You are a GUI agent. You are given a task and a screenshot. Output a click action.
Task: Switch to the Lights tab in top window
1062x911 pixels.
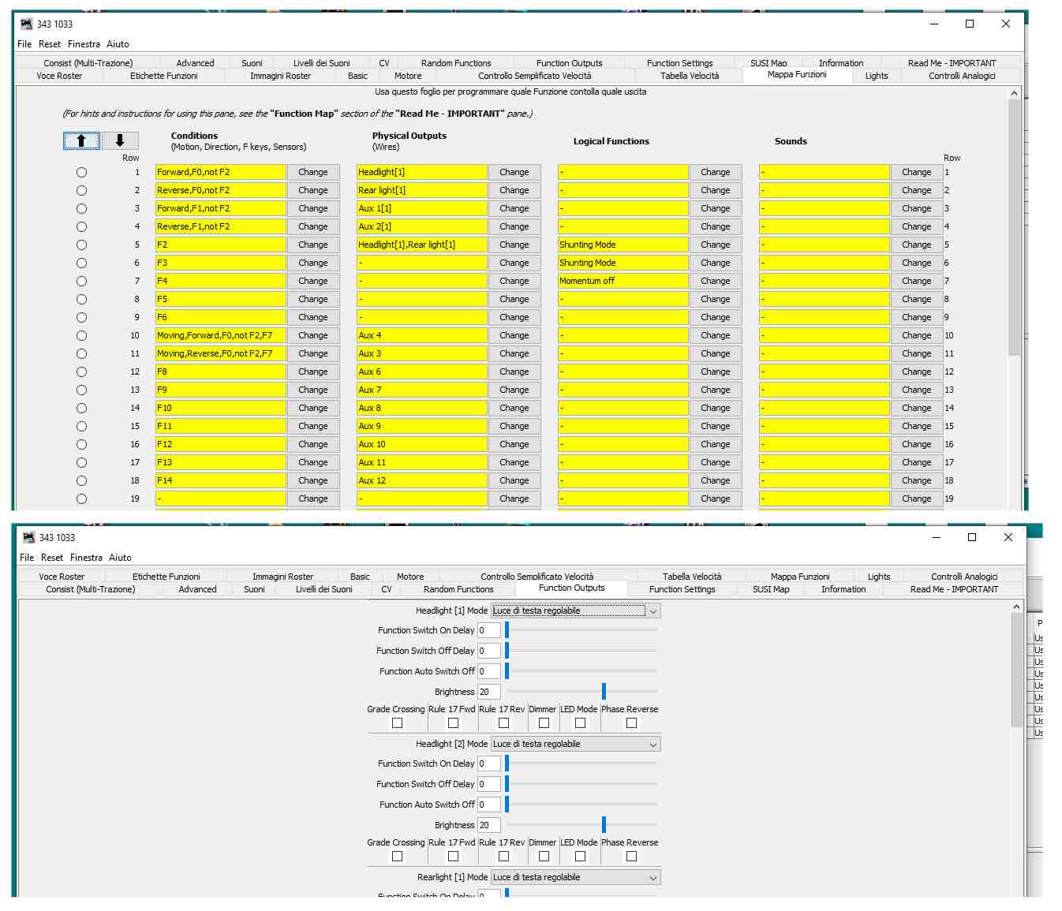(x=876, y=76)
